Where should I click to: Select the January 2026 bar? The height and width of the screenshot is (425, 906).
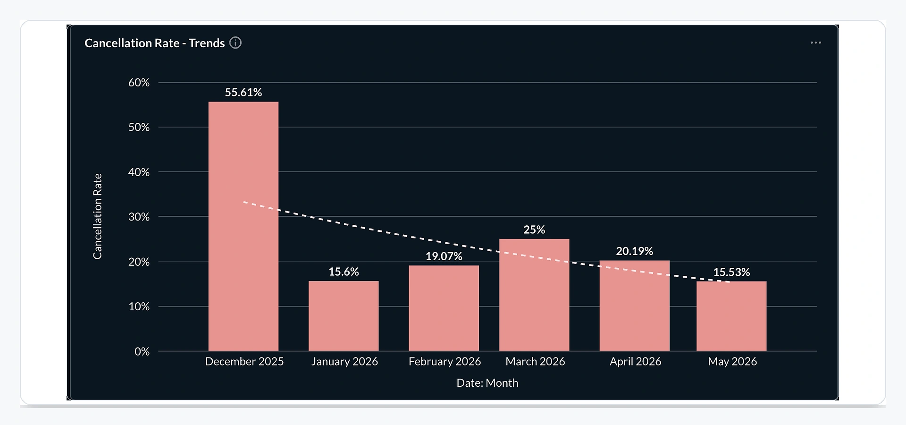[344, 316]
